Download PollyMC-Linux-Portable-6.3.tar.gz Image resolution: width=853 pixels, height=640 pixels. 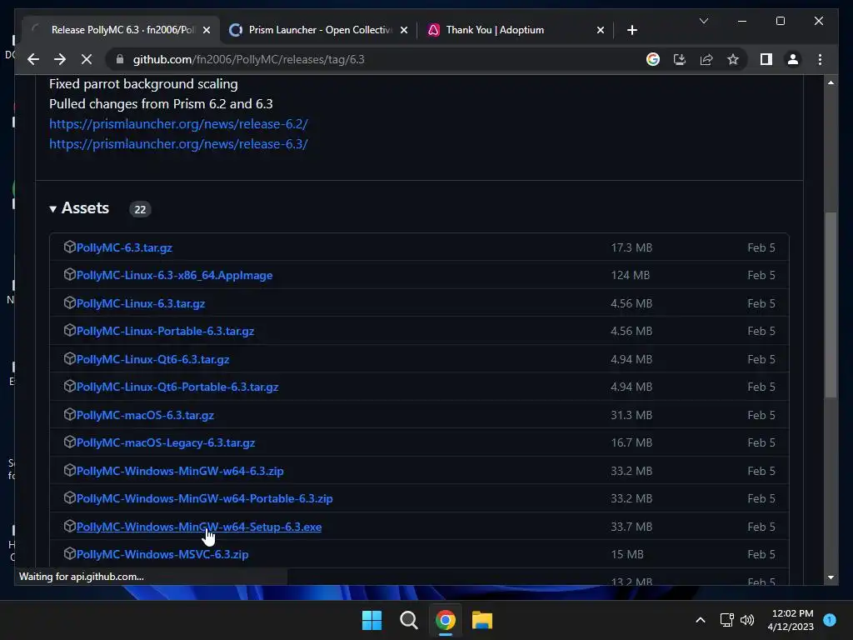(x=165, y=331)
